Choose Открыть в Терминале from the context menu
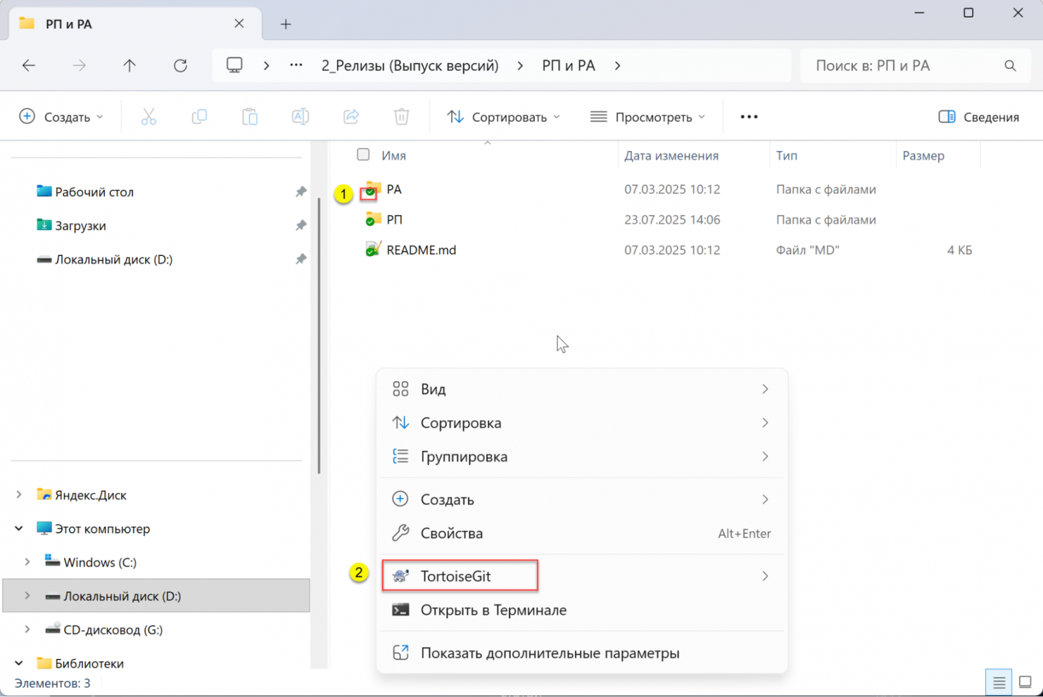 pyautogui.click(x=493, y=609)
